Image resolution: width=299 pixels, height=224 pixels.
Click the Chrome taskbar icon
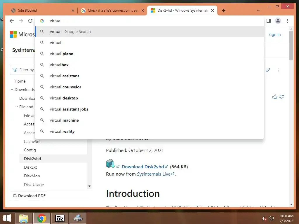point(42,218)
